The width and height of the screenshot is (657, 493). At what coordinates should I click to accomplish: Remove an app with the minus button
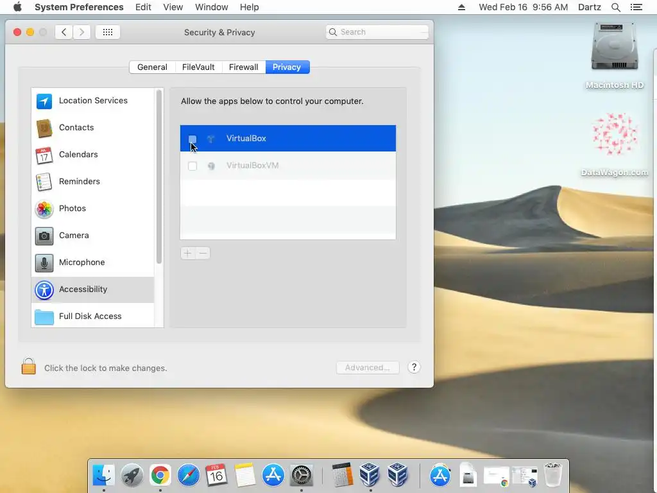coord(203,253)
